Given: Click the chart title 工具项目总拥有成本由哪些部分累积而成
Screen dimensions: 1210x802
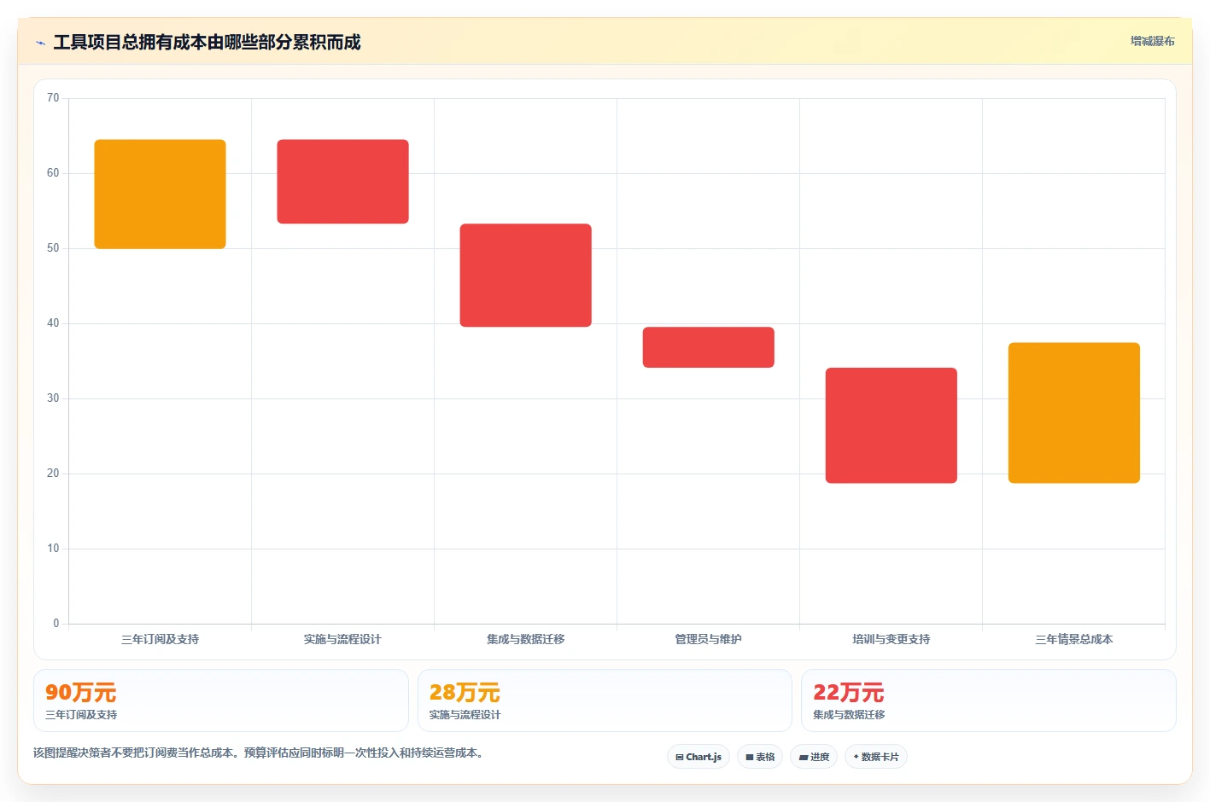Looking at the screenshot, I should point(207,43).
